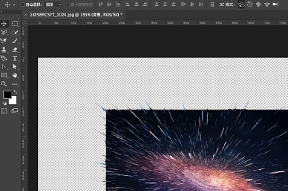Open the 图层 auto-select dropdown
This screenshot has height=191, width=288.
[x=53, y=5]
